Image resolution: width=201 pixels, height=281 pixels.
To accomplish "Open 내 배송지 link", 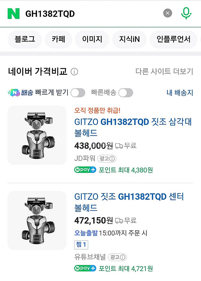I will (180, 93).
